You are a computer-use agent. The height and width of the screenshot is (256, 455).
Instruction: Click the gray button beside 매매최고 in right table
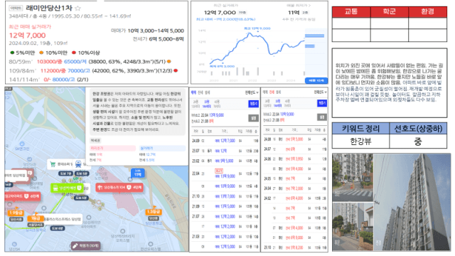322,117
